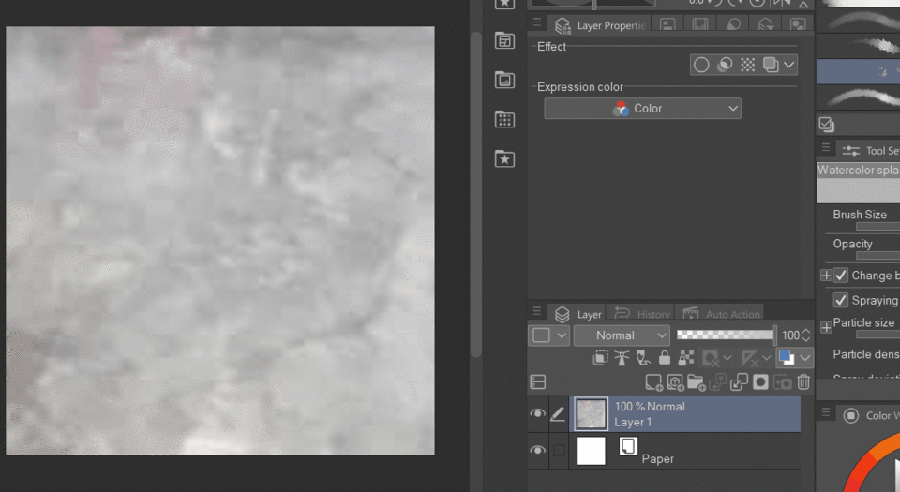Click the canvas vertical scrollbar
Image resolution: width=900 pixels, height=492 pixels.
(x=476, y=195)
